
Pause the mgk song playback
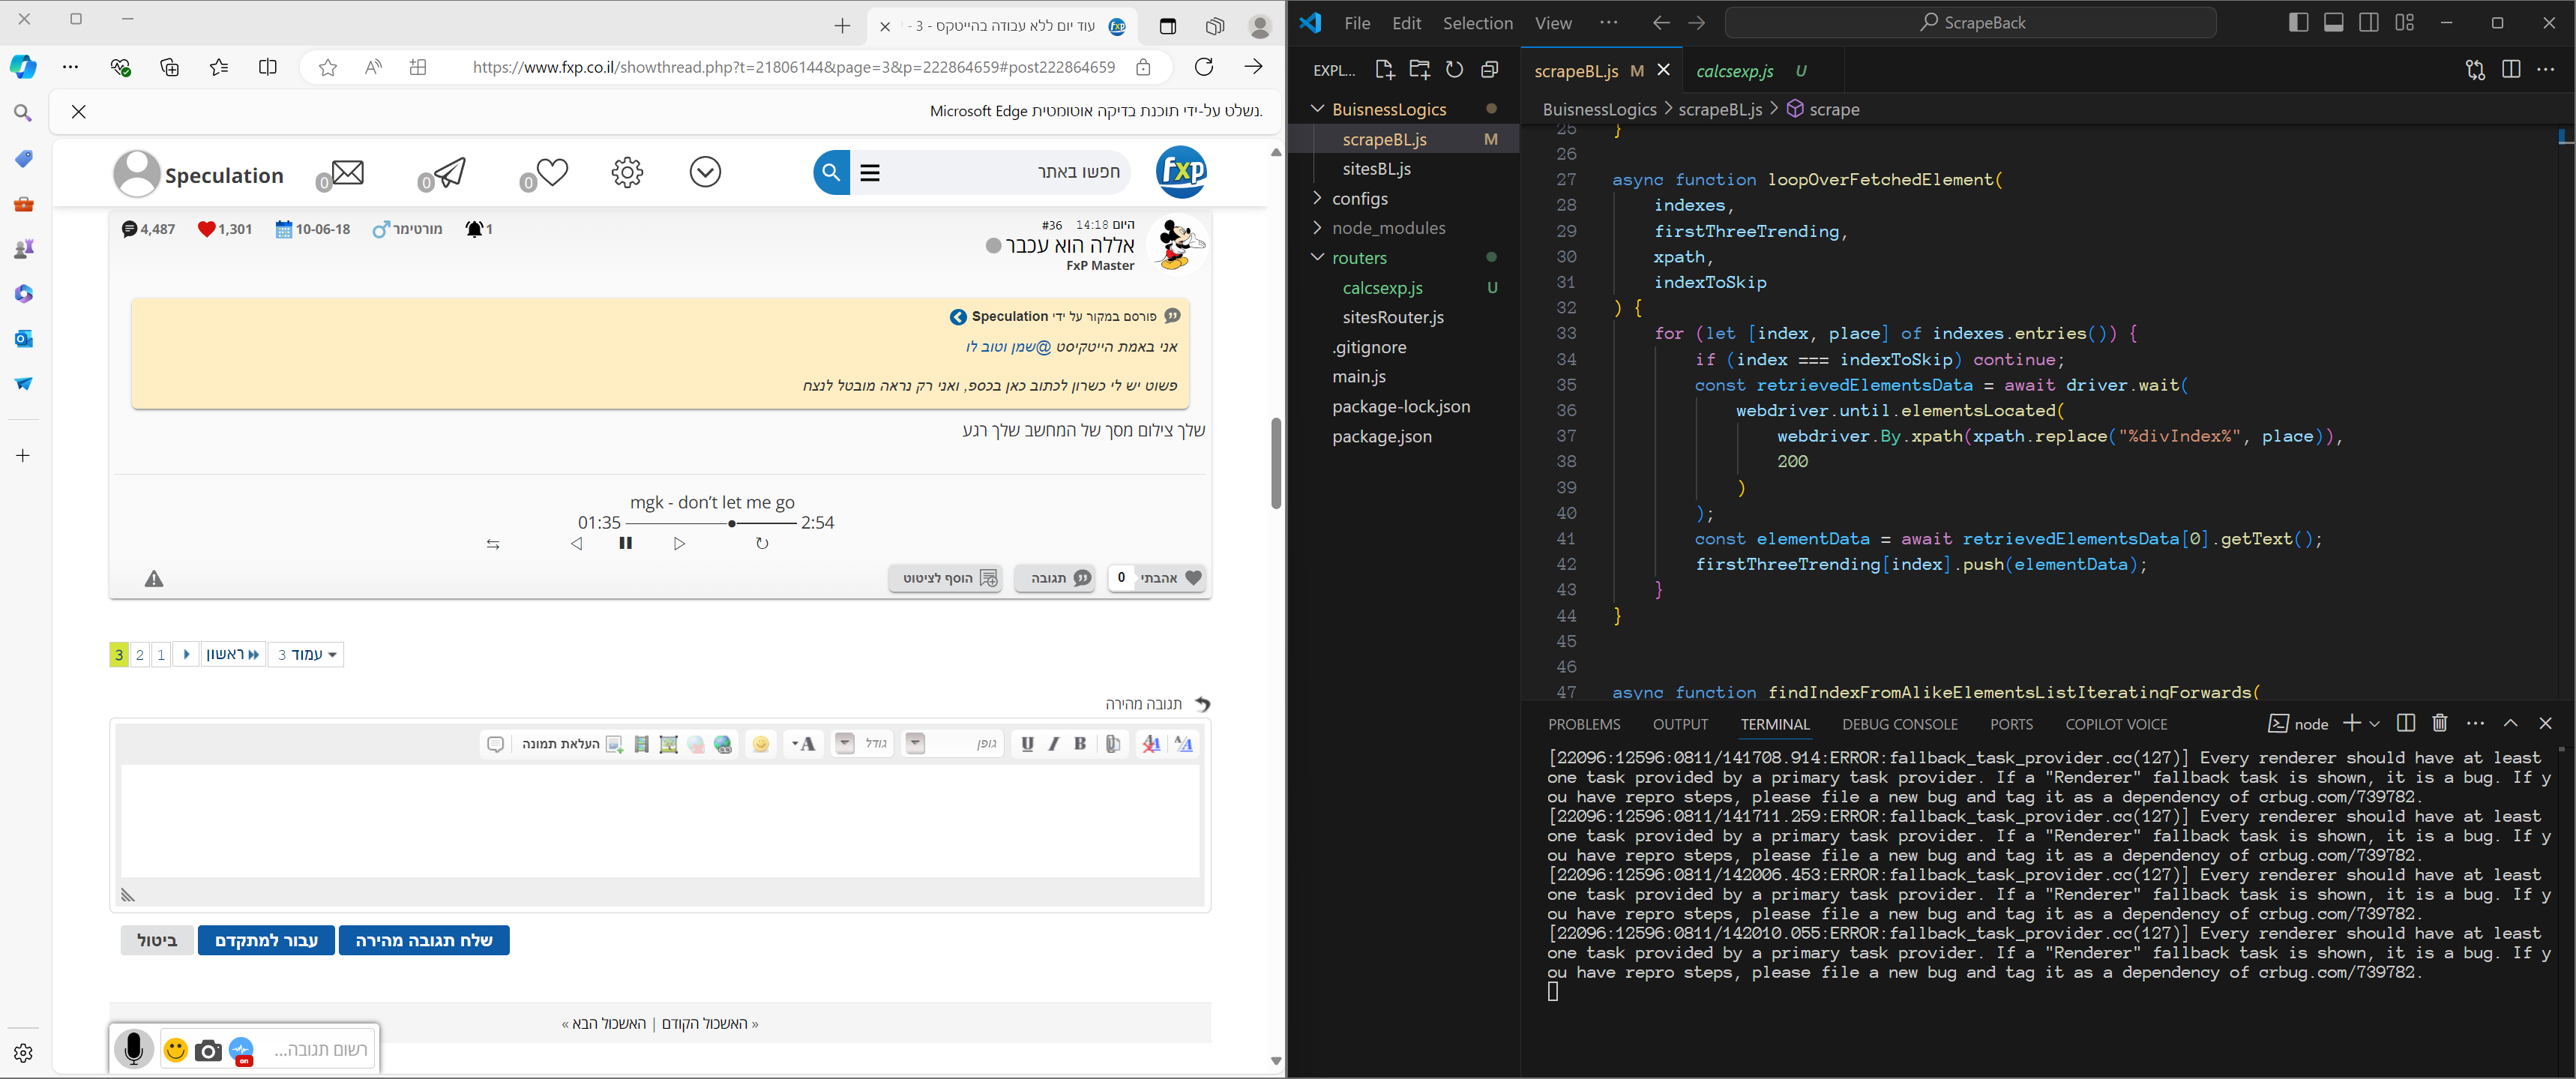pyautogui.click(x=625, y=543)
